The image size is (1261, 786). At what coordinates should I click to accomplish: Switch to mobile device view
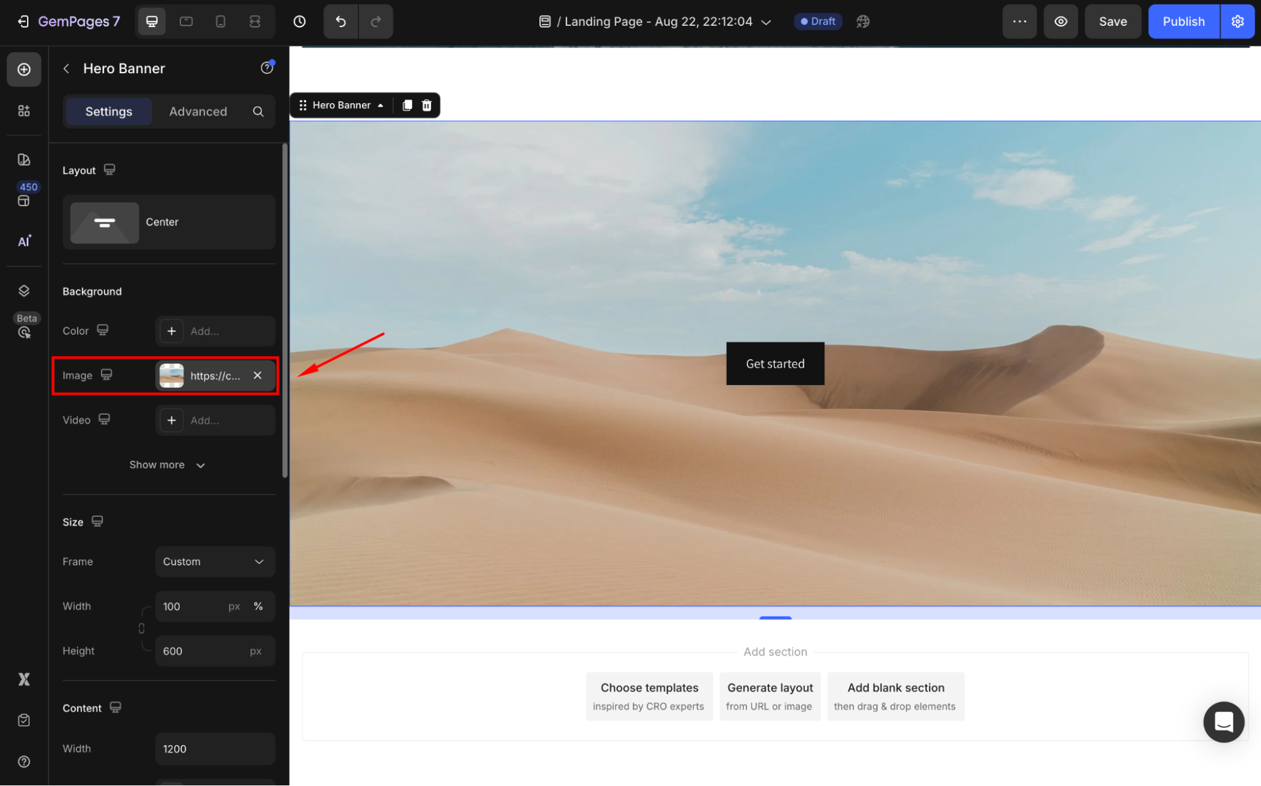pyautogui.click(x=220, y=21)
